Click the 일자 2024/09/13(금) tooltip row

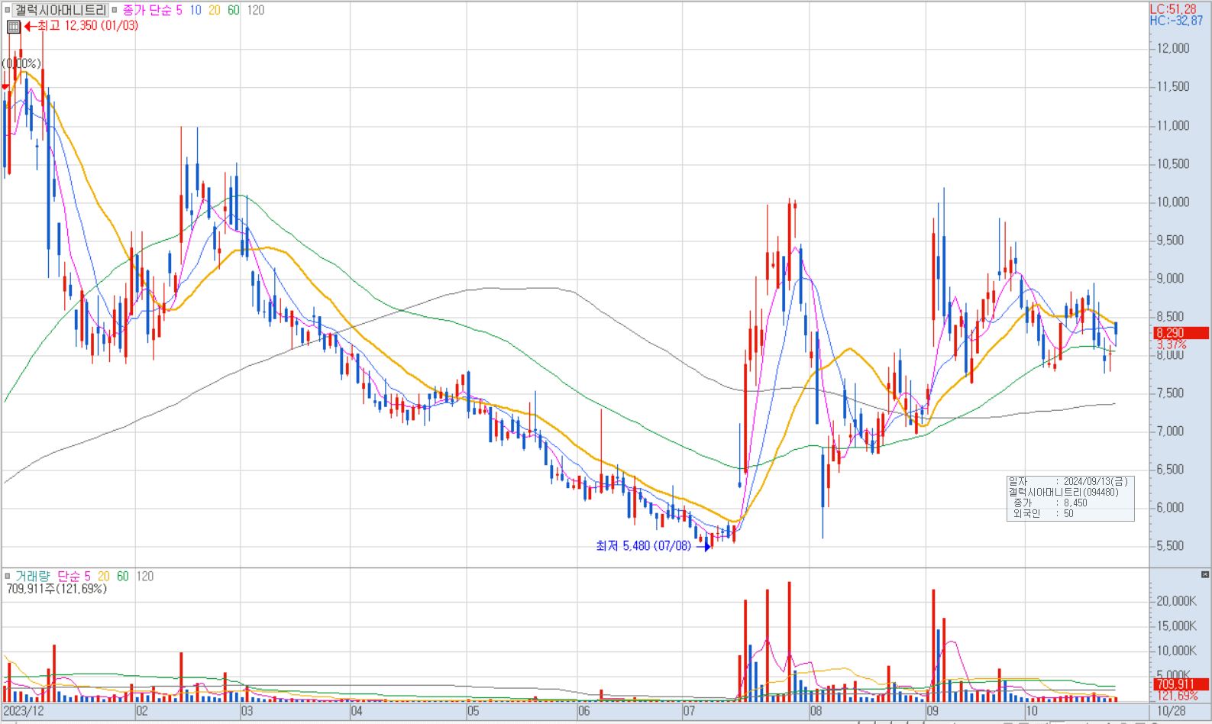click(1068, 481)
